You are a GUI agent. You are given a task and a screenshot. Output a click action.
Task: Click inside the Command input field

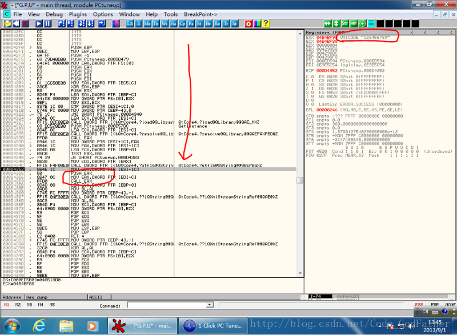pyautogui.click(x=167, y=305)
